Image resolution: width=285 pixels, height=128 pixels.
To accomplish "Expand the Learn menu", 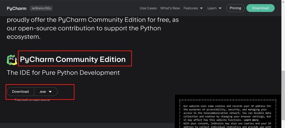I will (215, 8).
